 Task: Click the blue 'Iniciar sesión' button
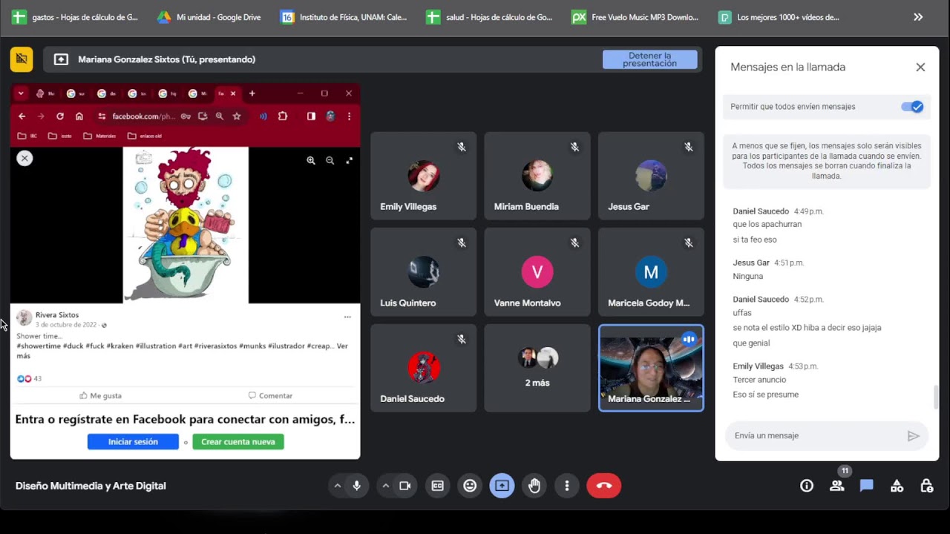tap(133, 442)
